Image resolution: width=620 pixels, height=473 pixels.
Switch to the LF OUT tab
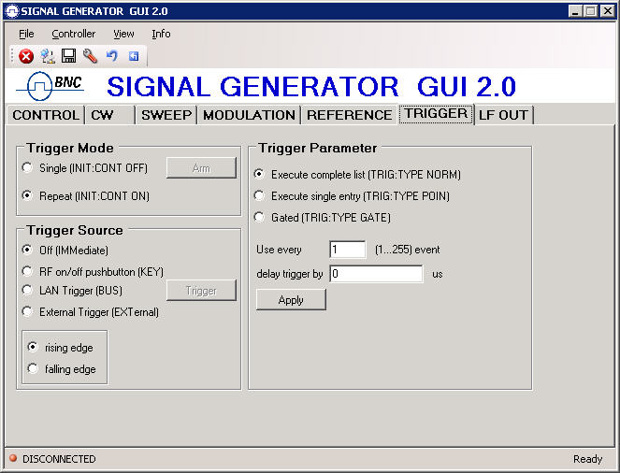pos(503,115)
